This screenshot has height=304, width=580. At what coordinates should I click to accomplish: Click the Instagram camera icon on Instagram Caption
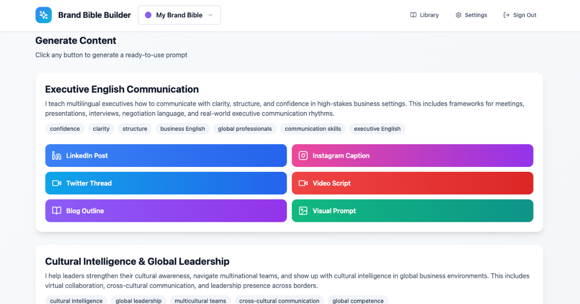click(303, 155)
